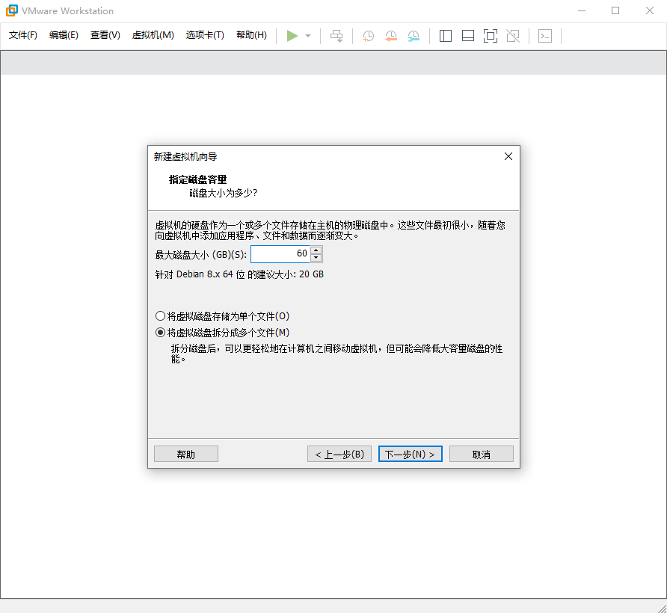Decrease disk size with down spinner arrow
The height and width of the screenshot is (613, 667).
click(316, 258)
